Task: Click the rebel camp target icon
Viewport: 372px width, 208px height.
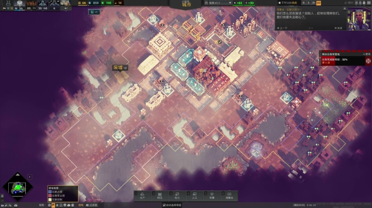Action: pos(368,61)
